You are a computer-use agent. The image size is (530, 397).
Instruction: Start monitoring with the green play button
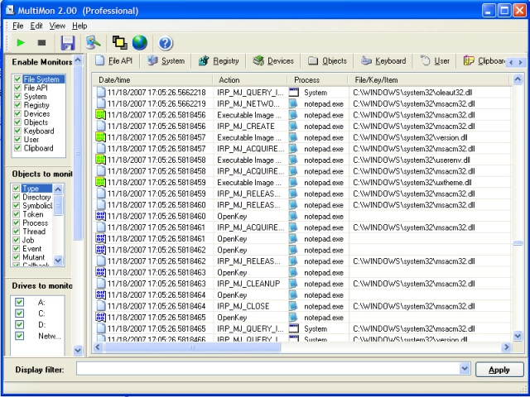coord(21,43)
